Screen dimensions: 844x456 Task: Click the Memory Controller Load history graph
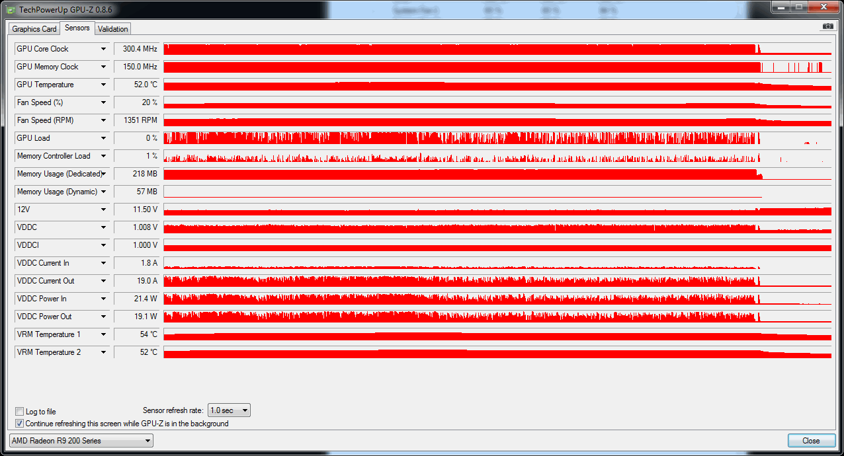click(497, 156)
